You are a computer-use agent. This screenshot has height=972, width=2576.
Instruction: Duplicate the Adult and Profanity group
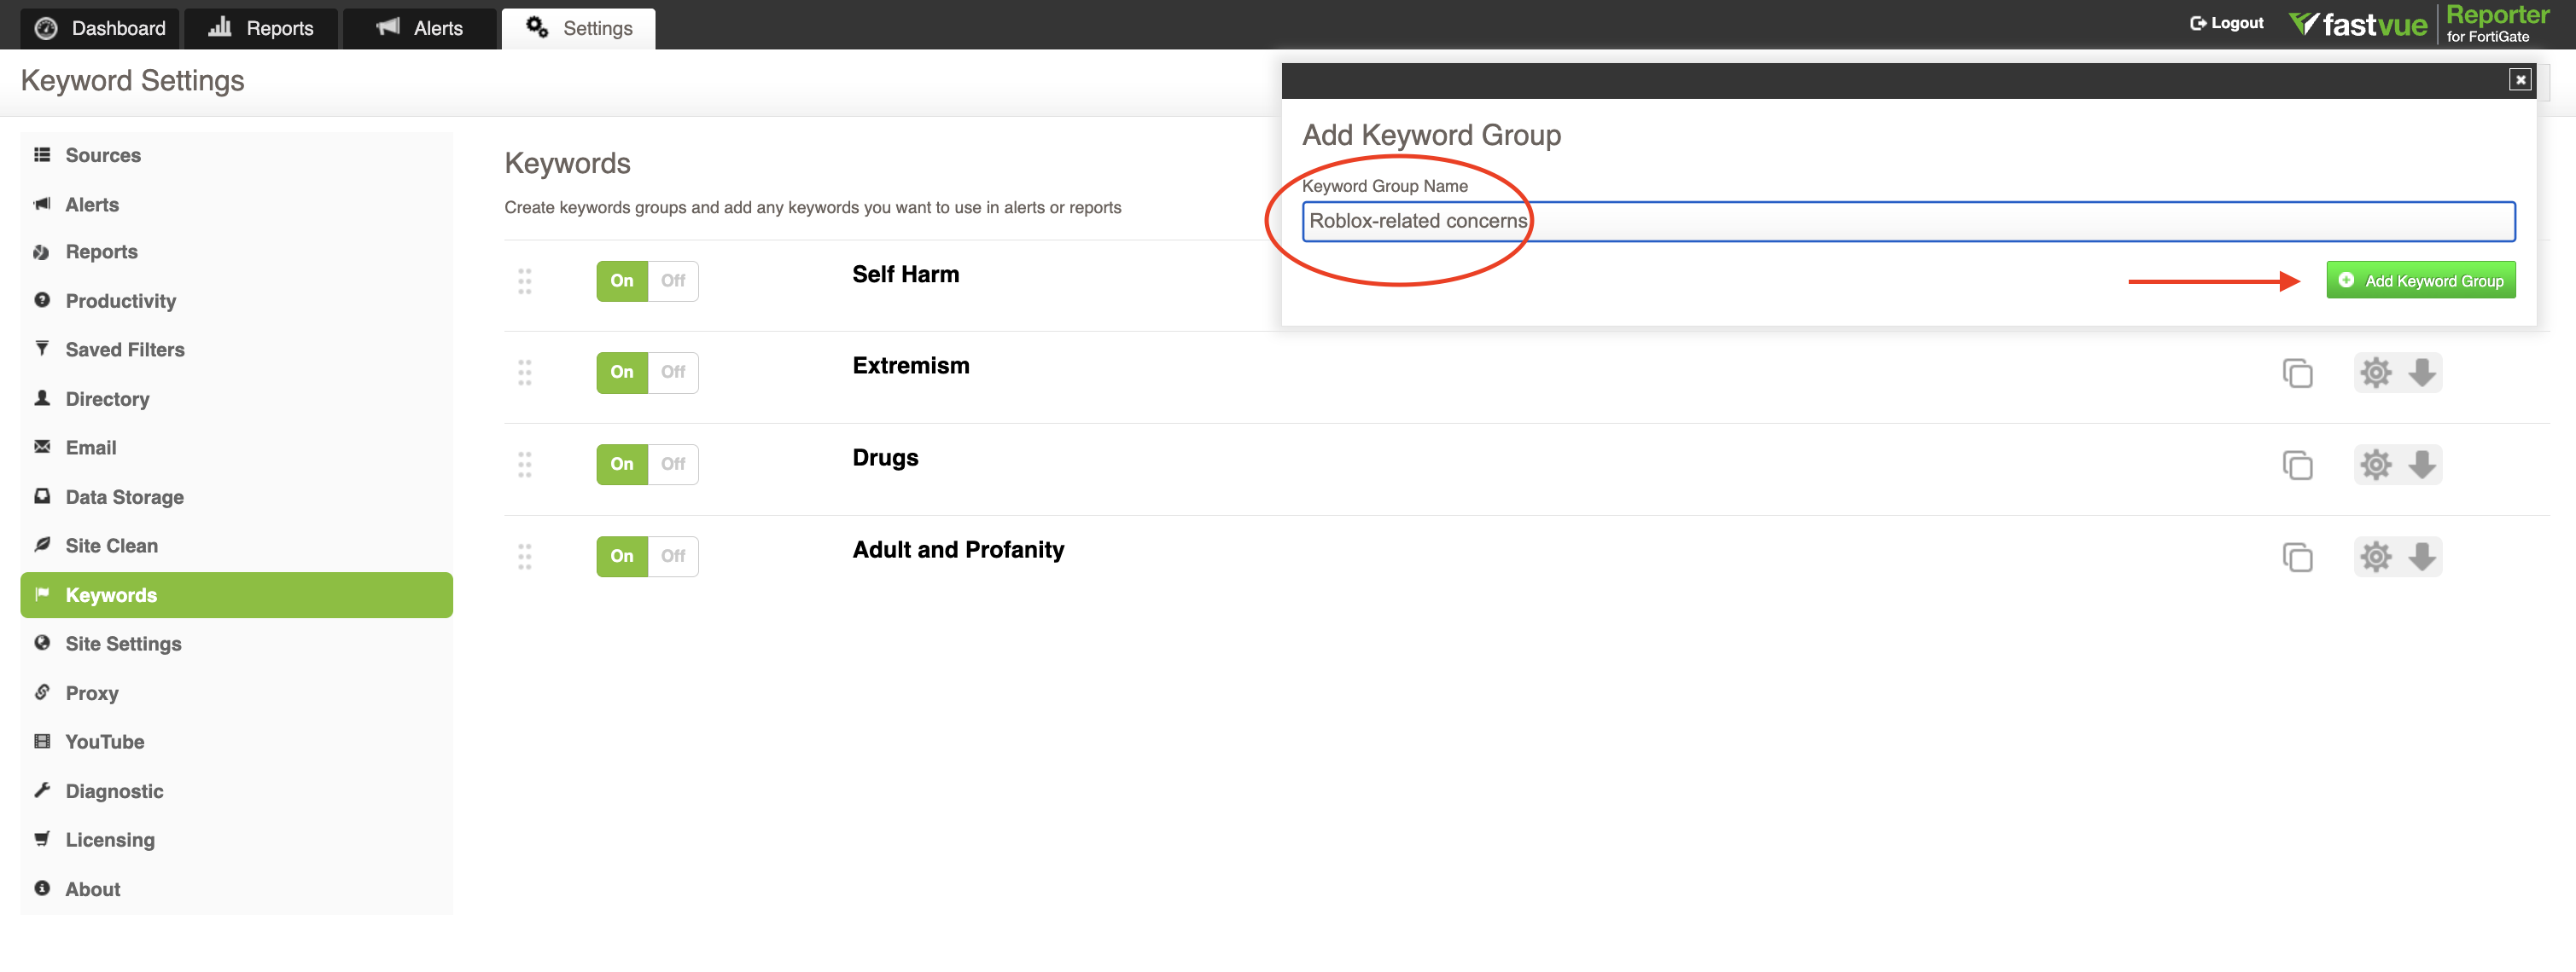(x=2297, y=557)
